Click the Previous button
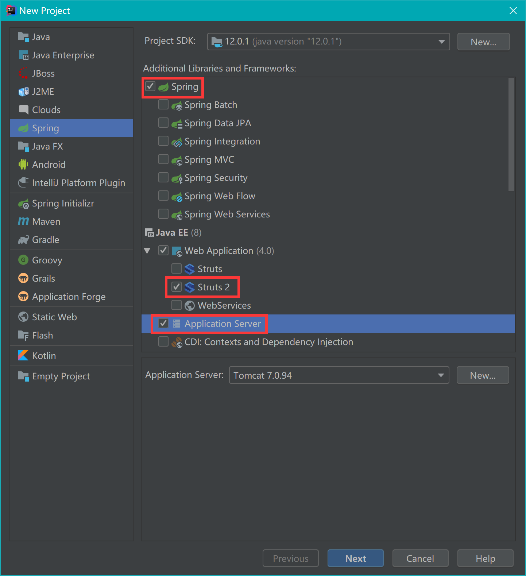The height and width of the screenshot is (576, 526). coord(291,558)
